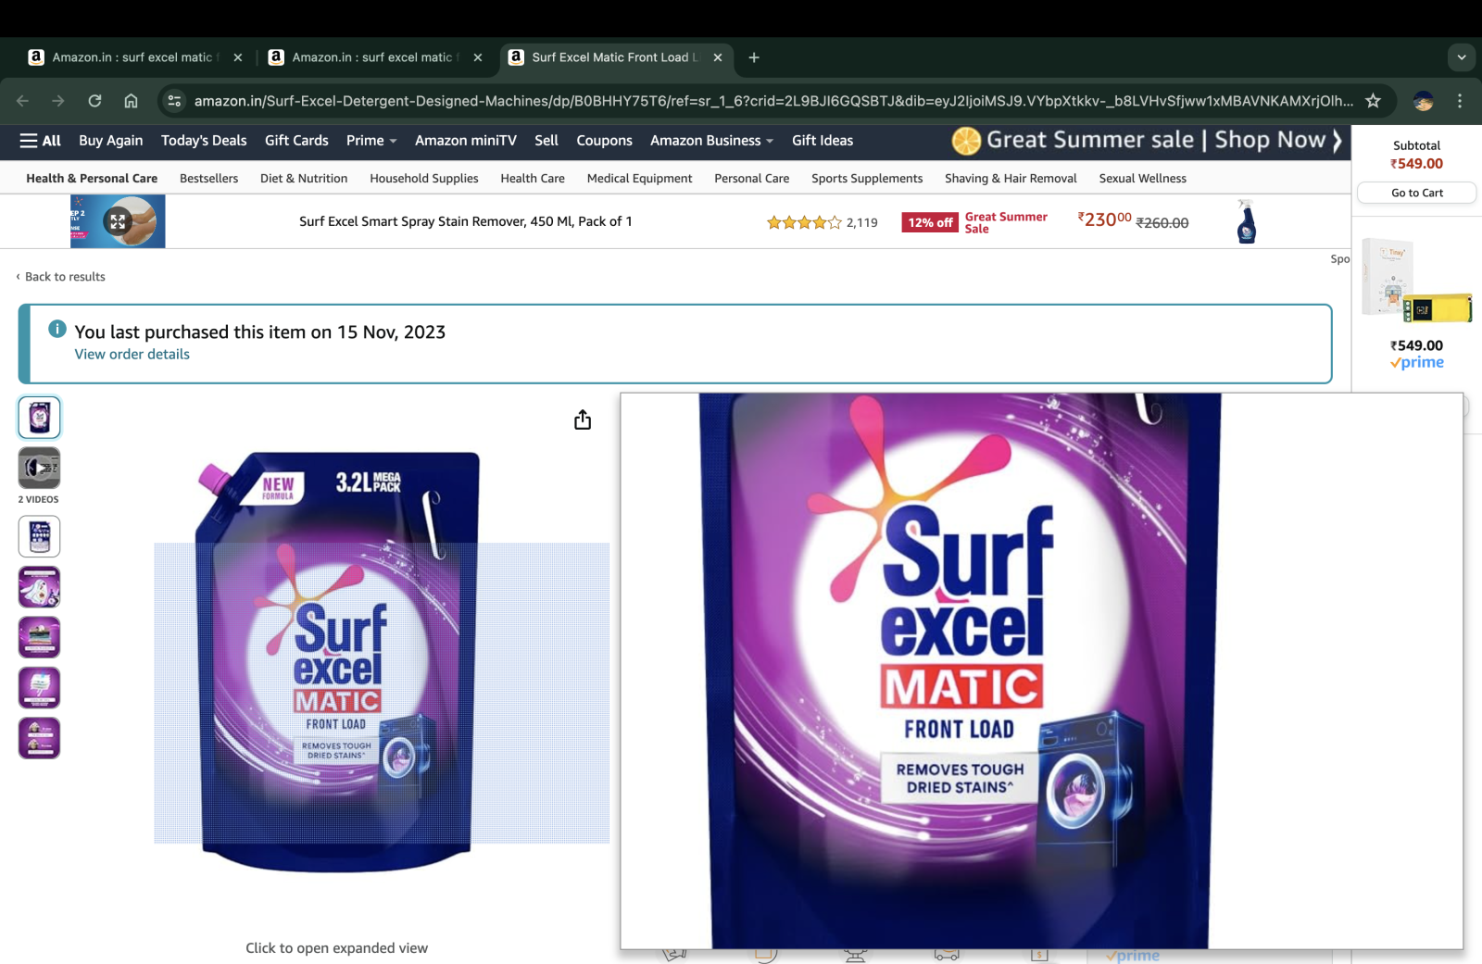This screenshot has height=964, width=1482.
Task: Play the 2 VIDEOS thumbnail
Action: point(39,469)
